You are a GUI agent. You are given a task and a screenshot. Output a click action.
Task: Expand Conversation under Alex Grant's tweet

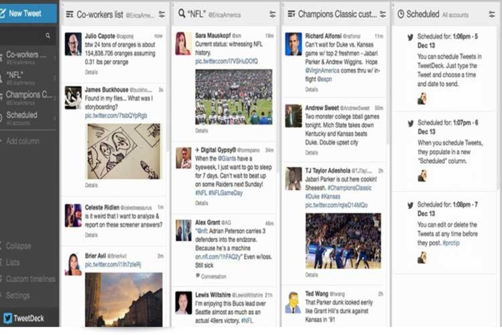[x=213, y=276]
